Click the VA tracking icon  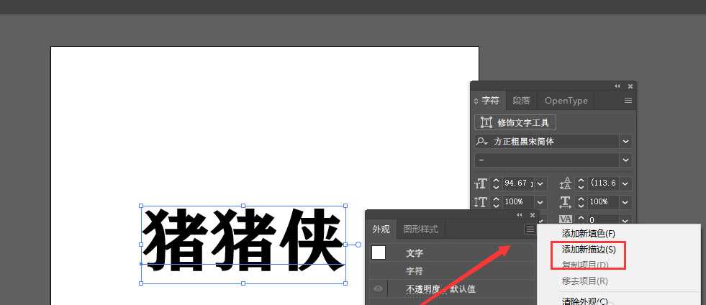point(565,219)
